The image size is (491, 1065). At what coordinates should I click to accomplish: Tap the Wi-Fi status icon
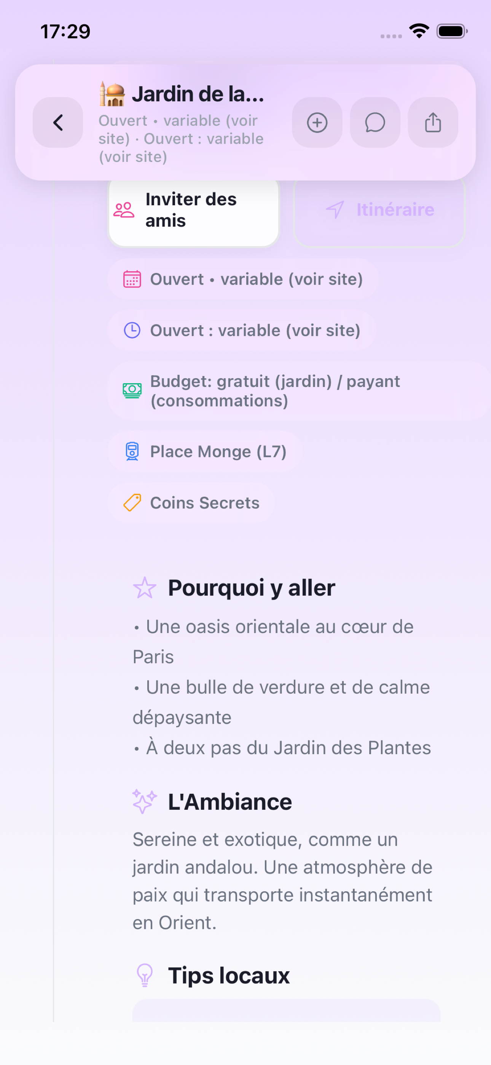419,31
